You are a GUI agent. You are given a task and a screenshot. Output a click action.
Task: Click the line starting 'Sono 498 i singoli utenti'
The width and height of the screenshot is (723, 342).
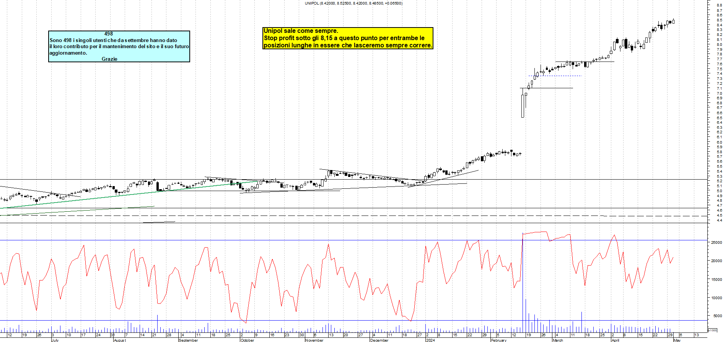tap(113, 40)
